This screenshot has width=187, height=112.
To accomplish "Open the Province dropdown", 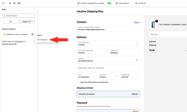I will tap(108, 76).
